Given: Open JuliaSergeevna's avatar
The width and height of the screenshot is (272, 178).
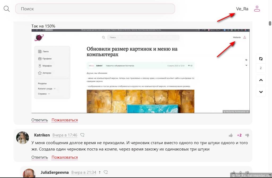Looking at the screenshot, I should click(x=29, y=174).
